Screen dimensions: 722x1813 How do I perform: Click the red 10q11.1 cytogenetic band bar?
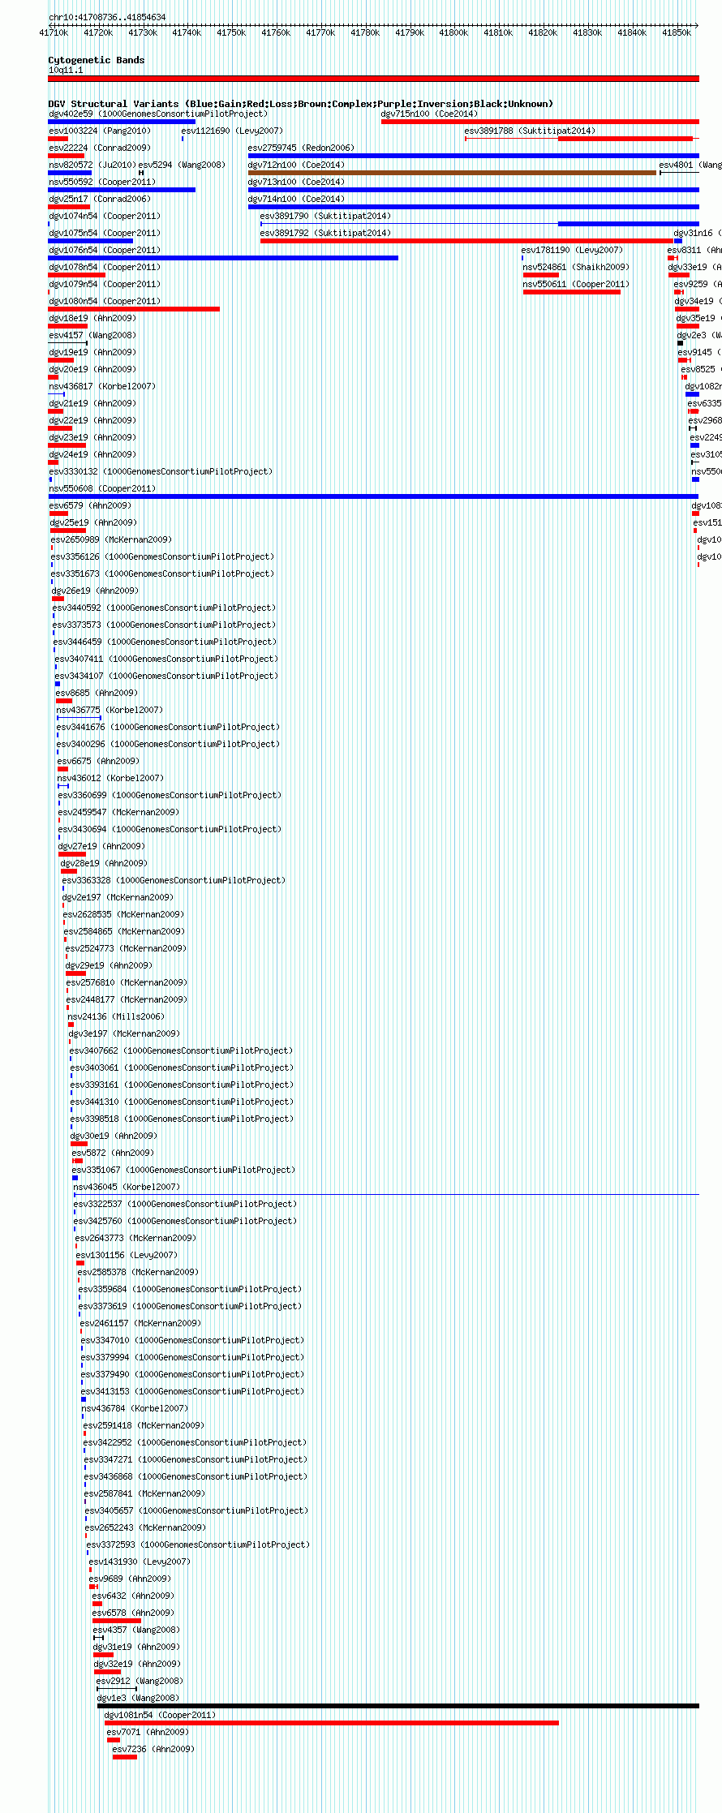click(x=373, y=79)
